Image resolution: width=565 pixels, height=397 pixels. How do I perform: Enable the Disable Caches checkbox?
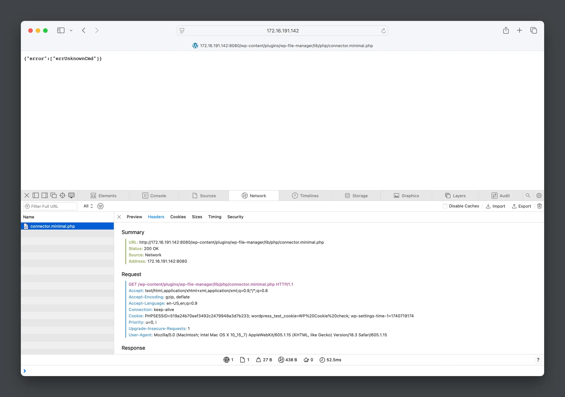(445, 206)
